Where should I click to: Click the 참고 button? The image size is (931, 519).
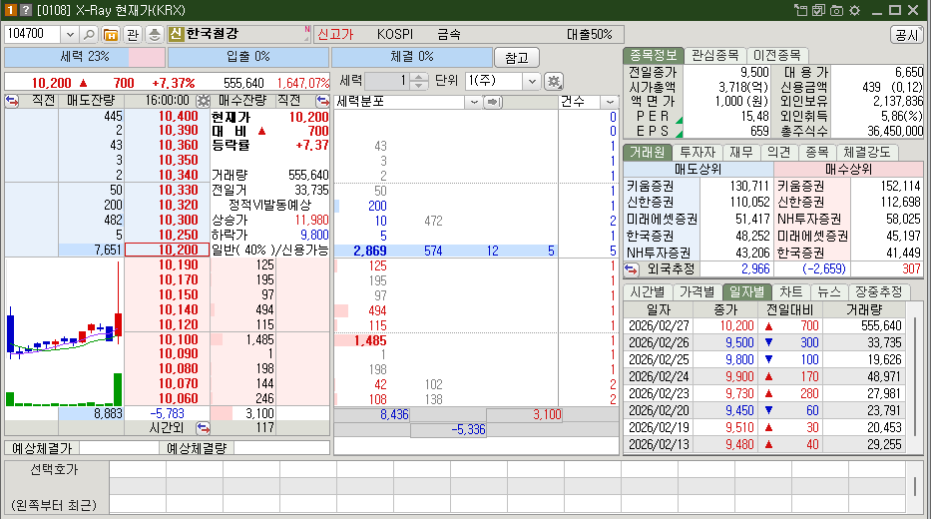click(517, 58)
